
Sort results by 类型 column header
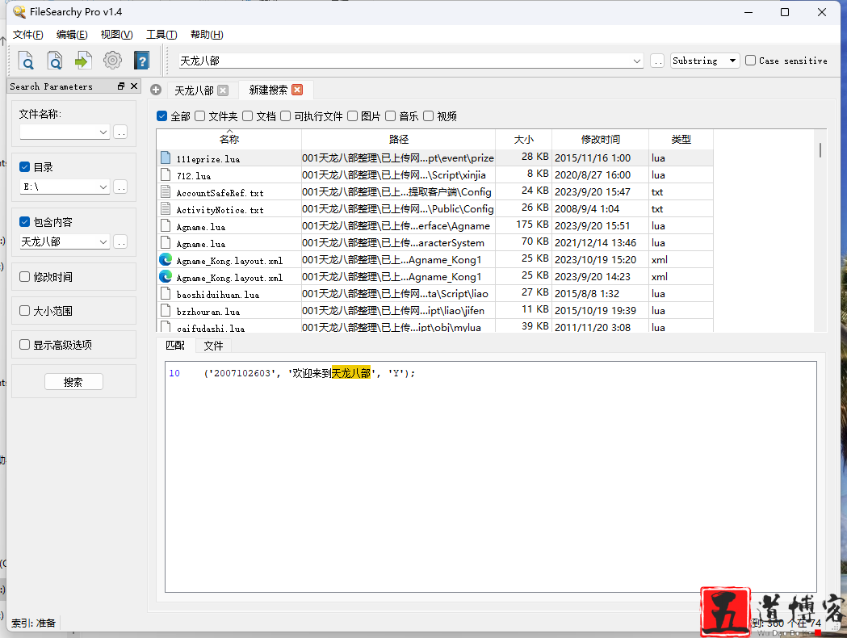point(681,140)
